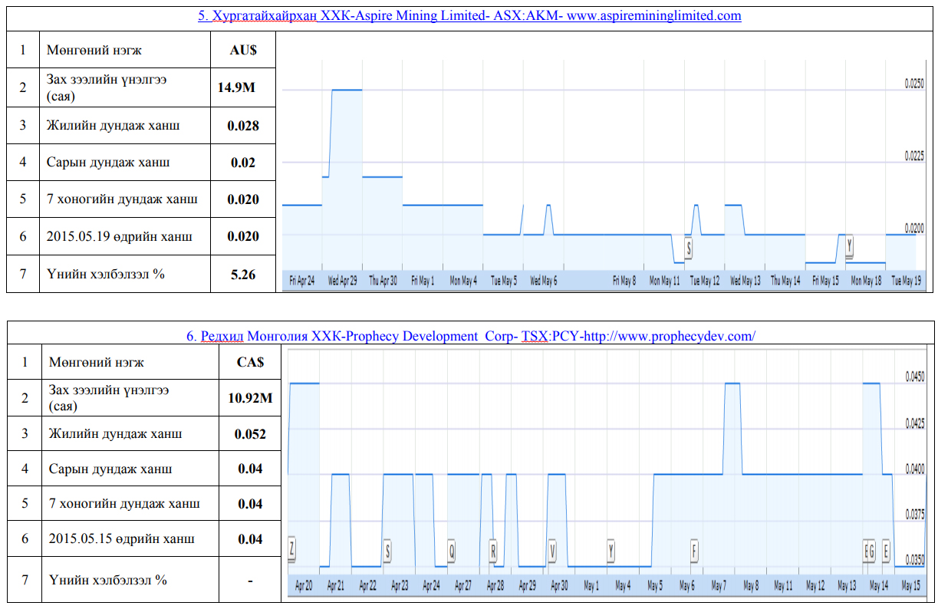Image resolution: width=938 pixels, height=609 pixels.
Task: Click the S marker on Aspire Mining chart
Action: (688, 248)
